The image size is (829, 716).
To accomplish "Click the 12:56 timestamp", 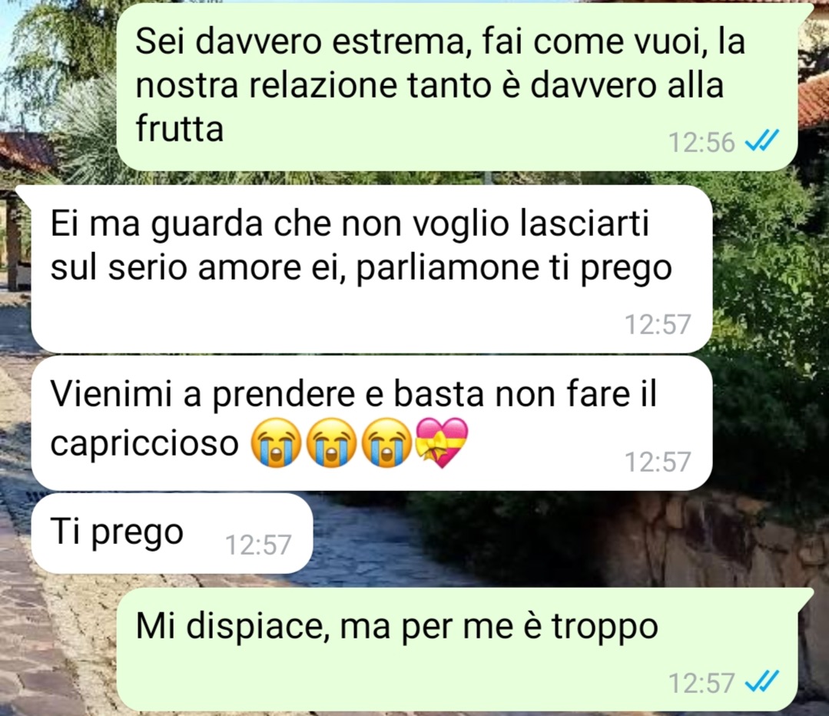I will pyautogui.click(x=701, y=142).
